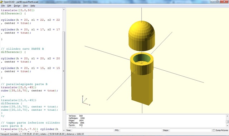Click the 'cylinder(h = 20, r1 = 17' code line
229x136 pixels.
point(30,29)
